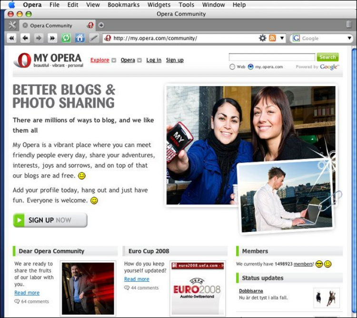The width and height of the screenshot is (357, 318).
Task: Open the Window menu
Action: (213, 5)
